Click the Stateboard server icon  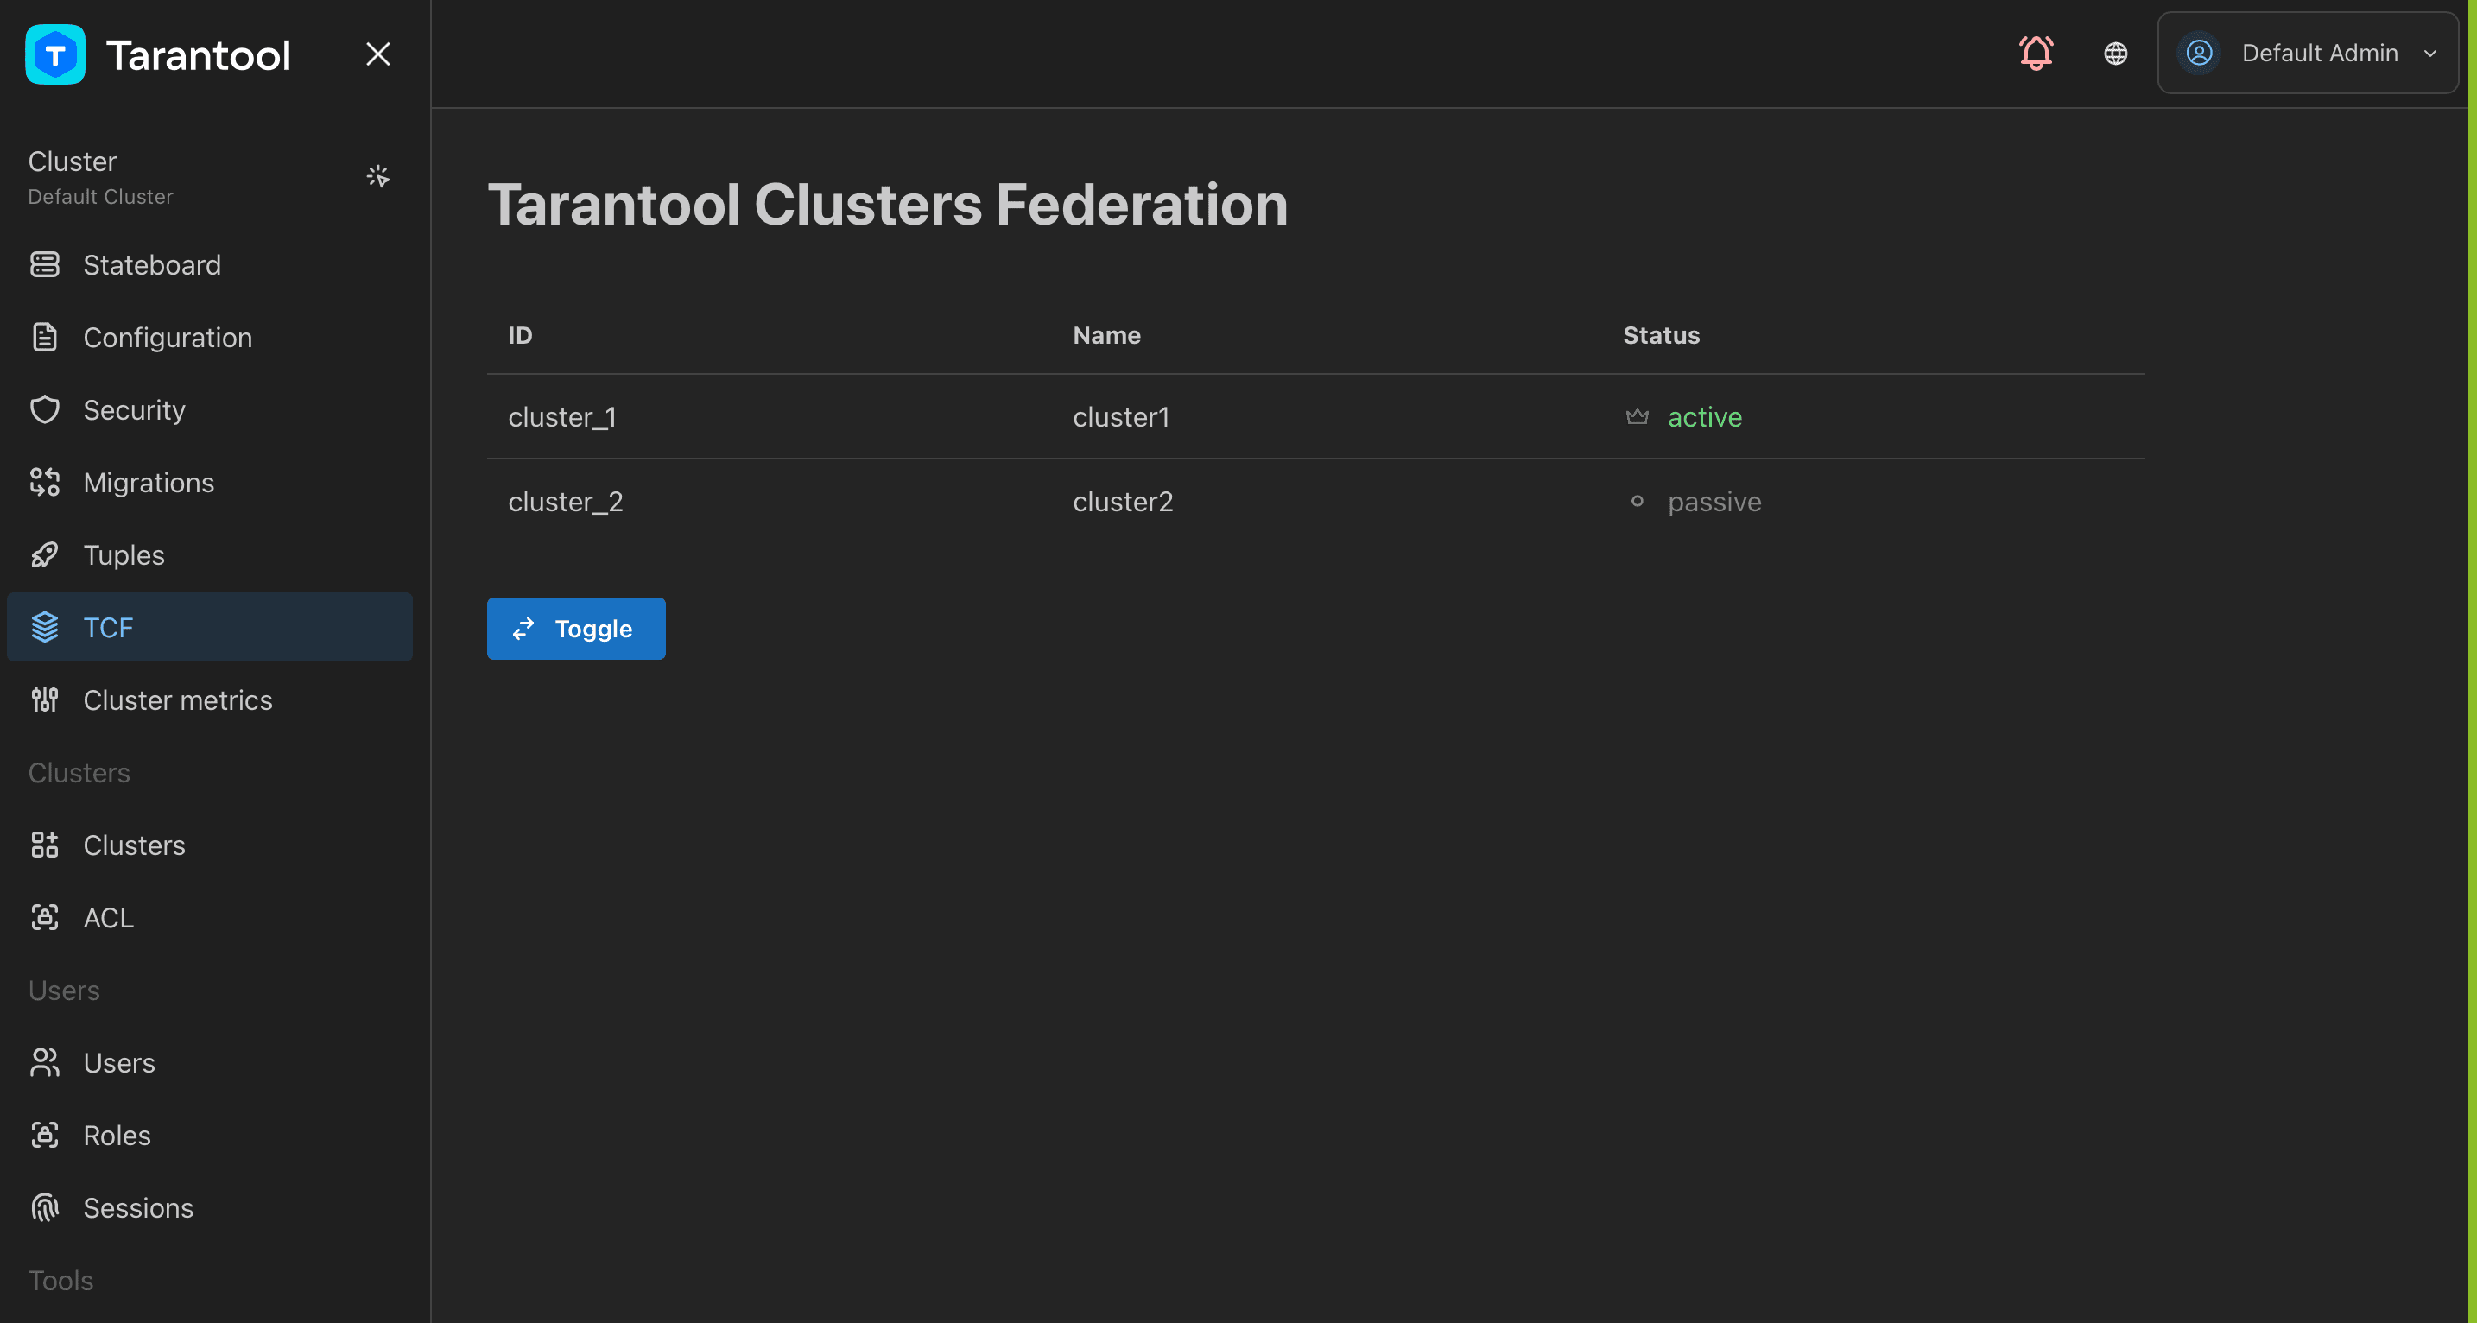tap(45, 264)
